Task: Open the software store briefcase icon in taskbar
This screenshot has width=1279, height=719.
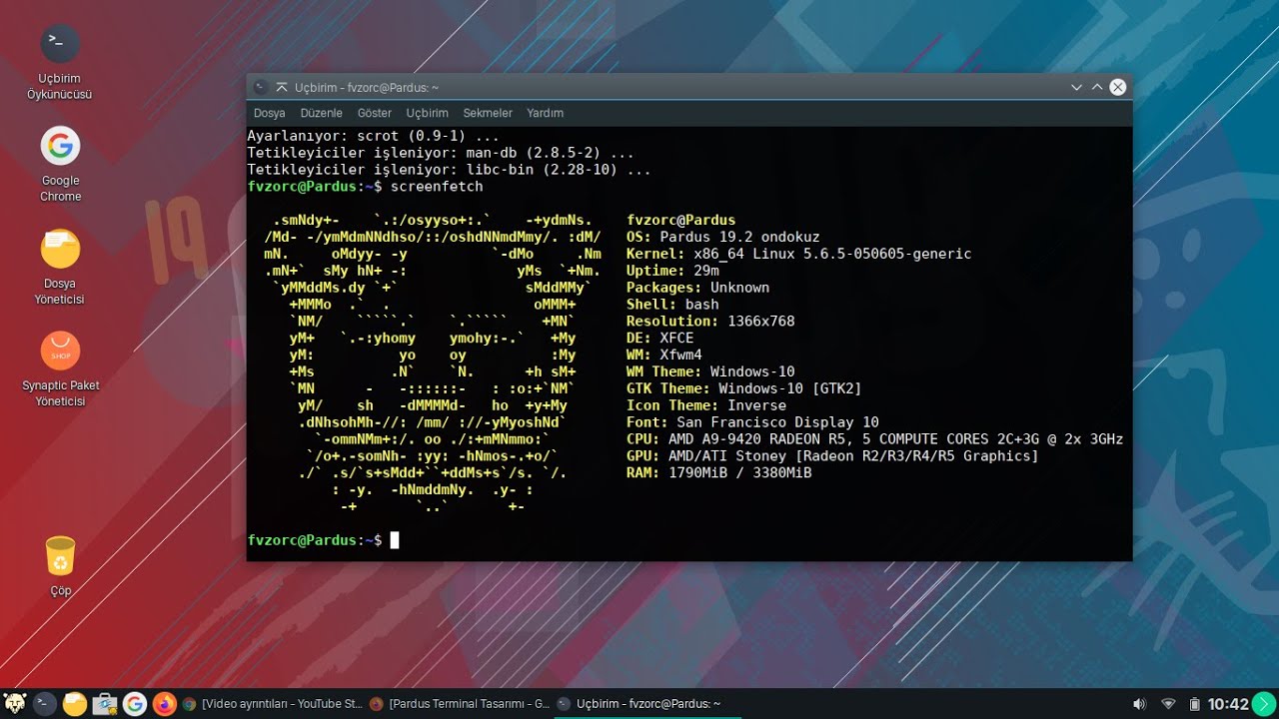Action: (x=105, y=704)
